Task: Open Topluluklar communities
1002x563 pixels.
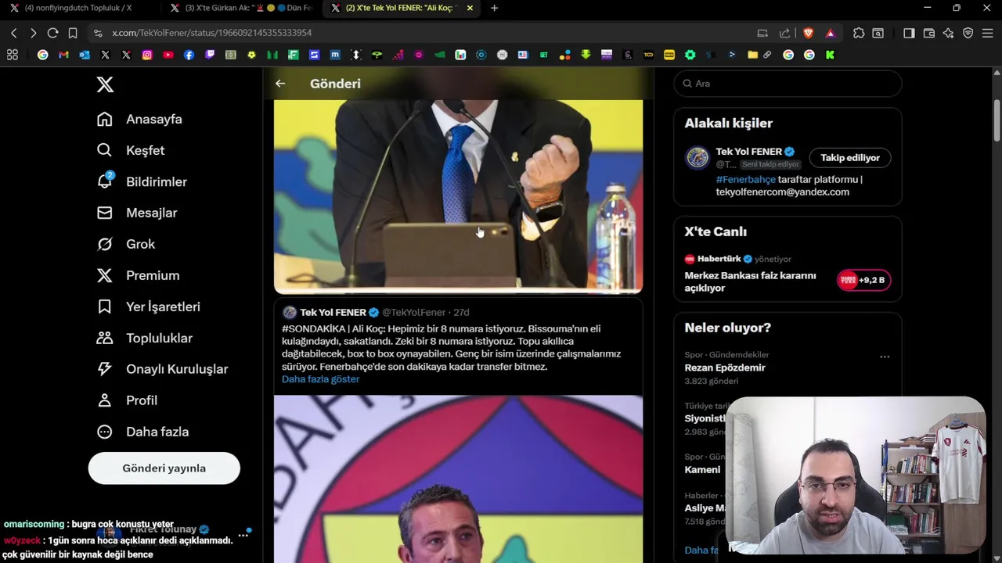Action: coord(144,338)
